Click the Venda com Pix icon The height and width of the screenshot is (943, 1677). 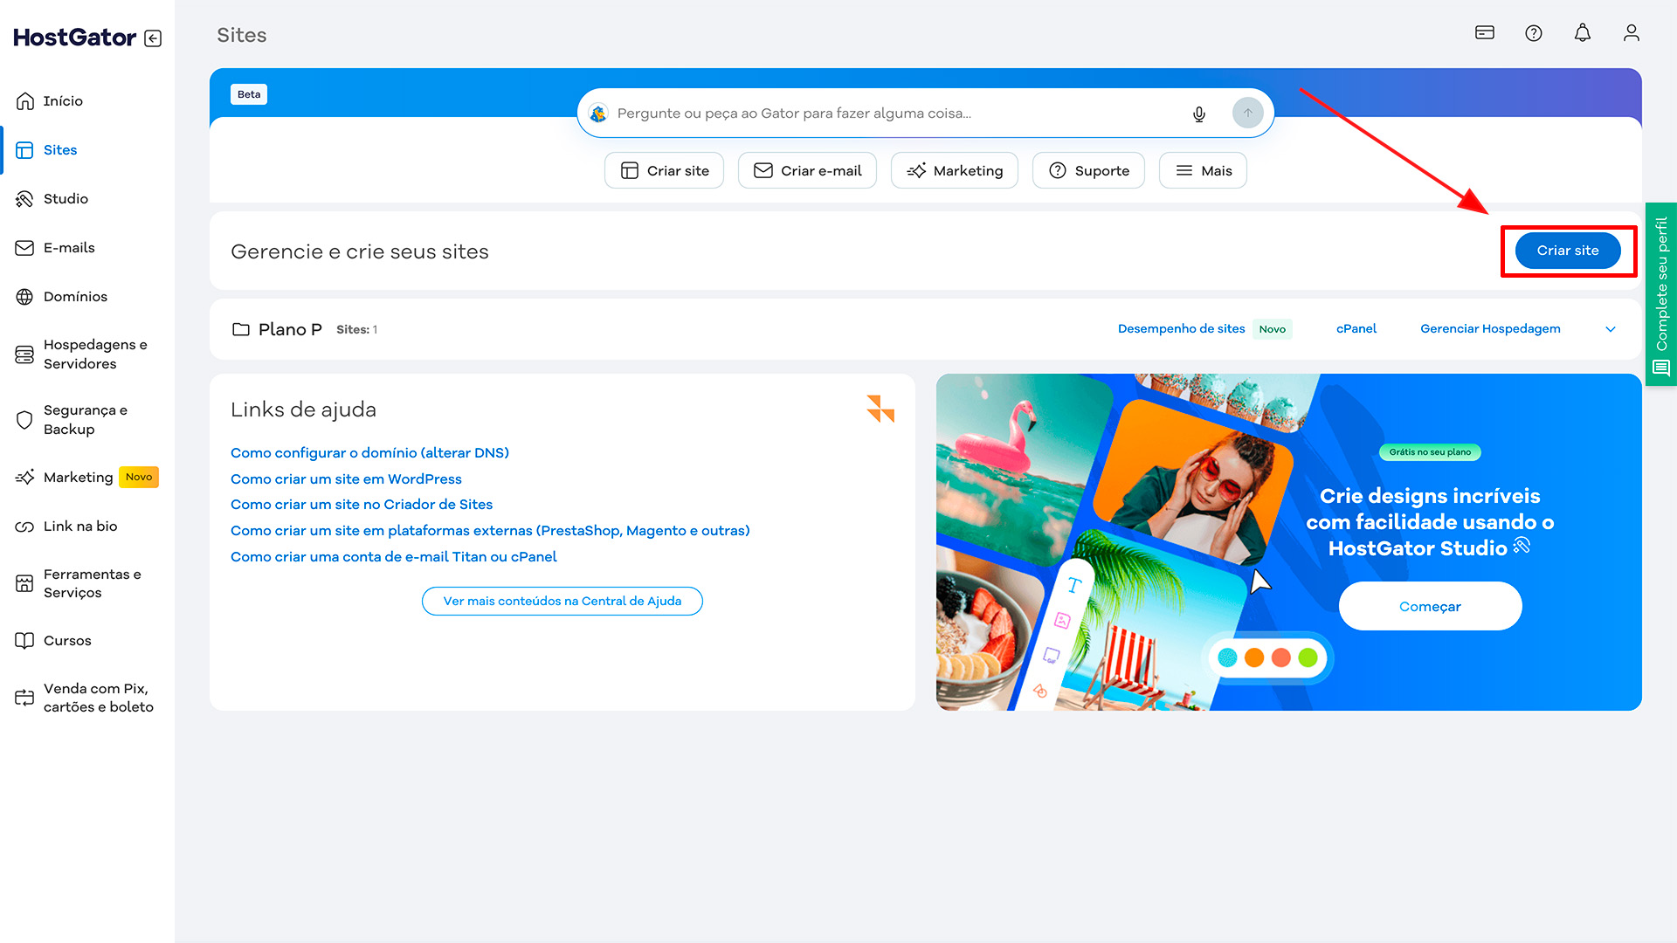24,698
